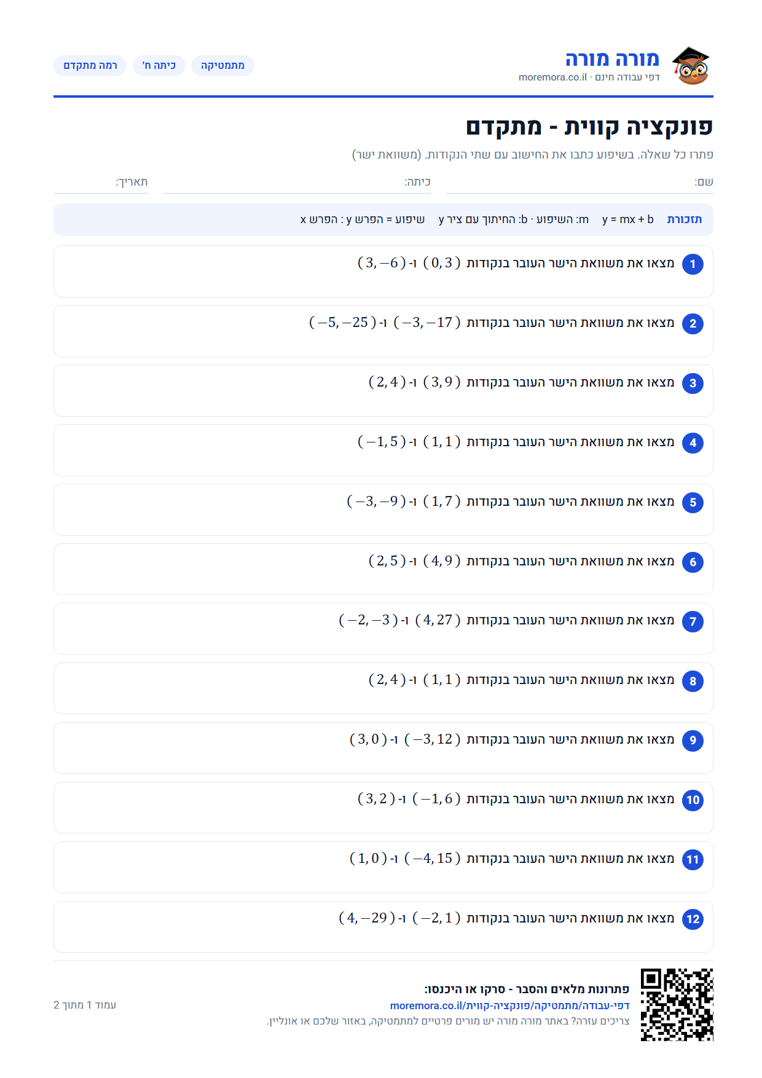Click the number 1 question badge

[693, 264]
